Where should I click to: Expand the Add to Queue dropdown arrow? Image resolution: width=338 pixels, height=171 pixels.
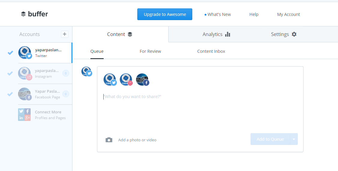(294, 139)
